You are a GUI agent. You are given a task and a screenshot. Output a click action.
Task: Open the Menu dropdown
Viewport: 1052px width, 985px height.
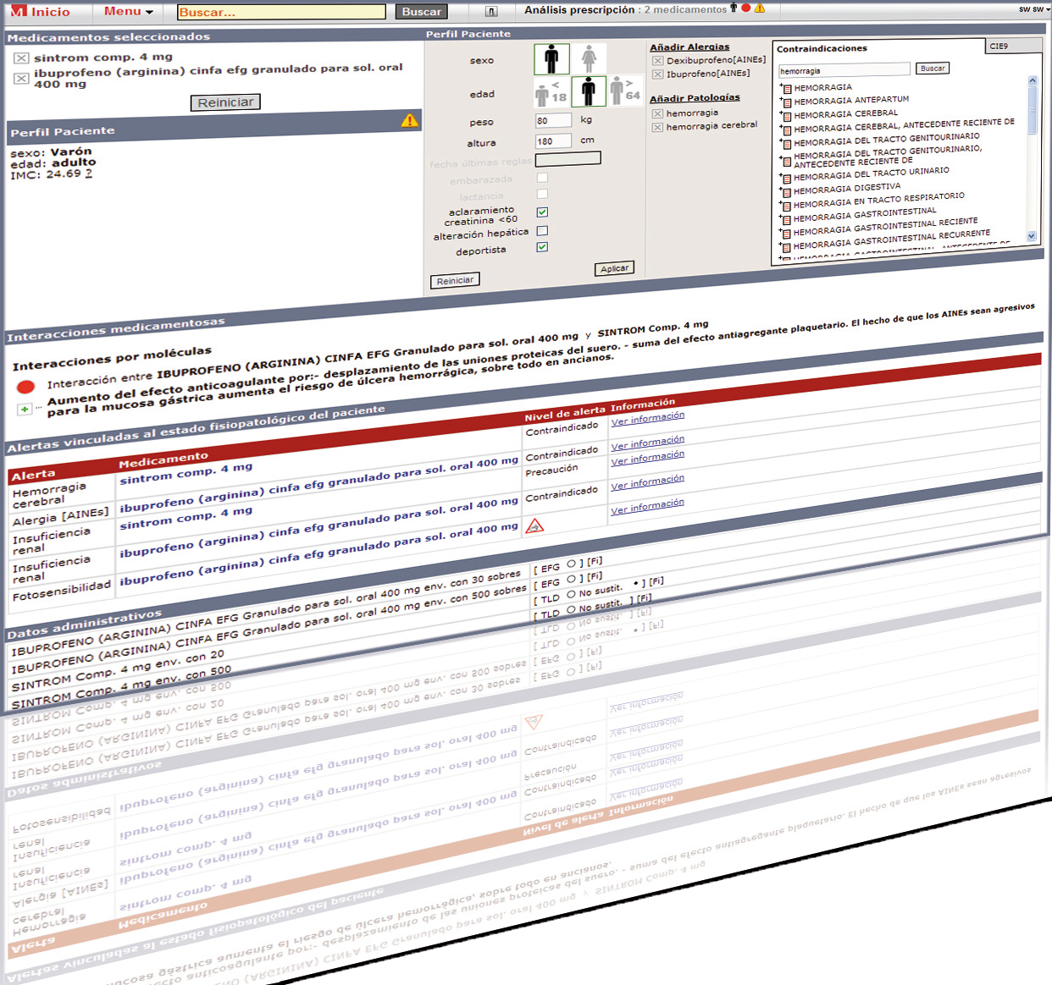(x=128, y=12)
